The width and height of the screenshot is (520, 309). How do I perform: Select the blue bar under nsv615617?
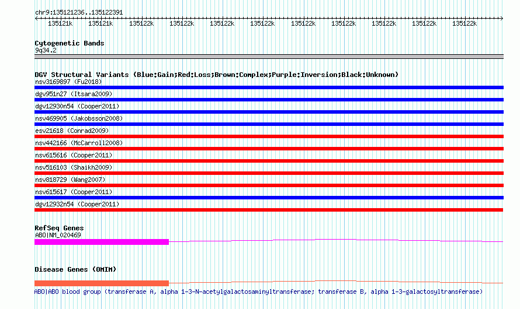(269, 198)
